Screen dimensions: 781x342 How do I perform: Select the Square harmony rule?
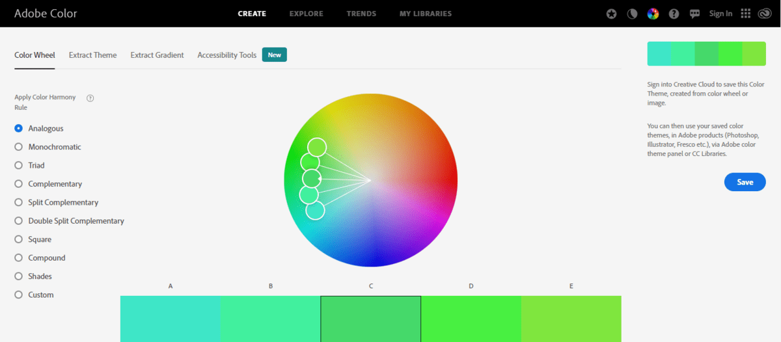coord(33,239)
